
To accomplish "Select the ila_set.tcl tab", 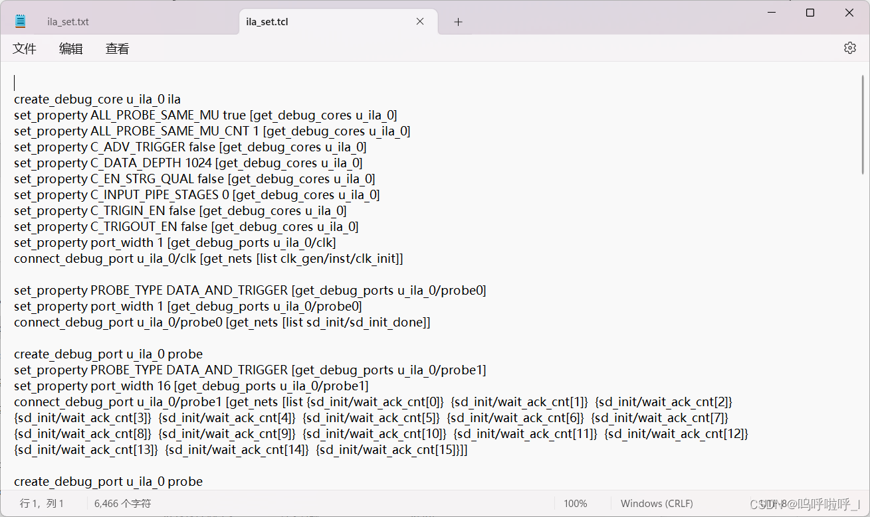I will [x=338, y=21].
